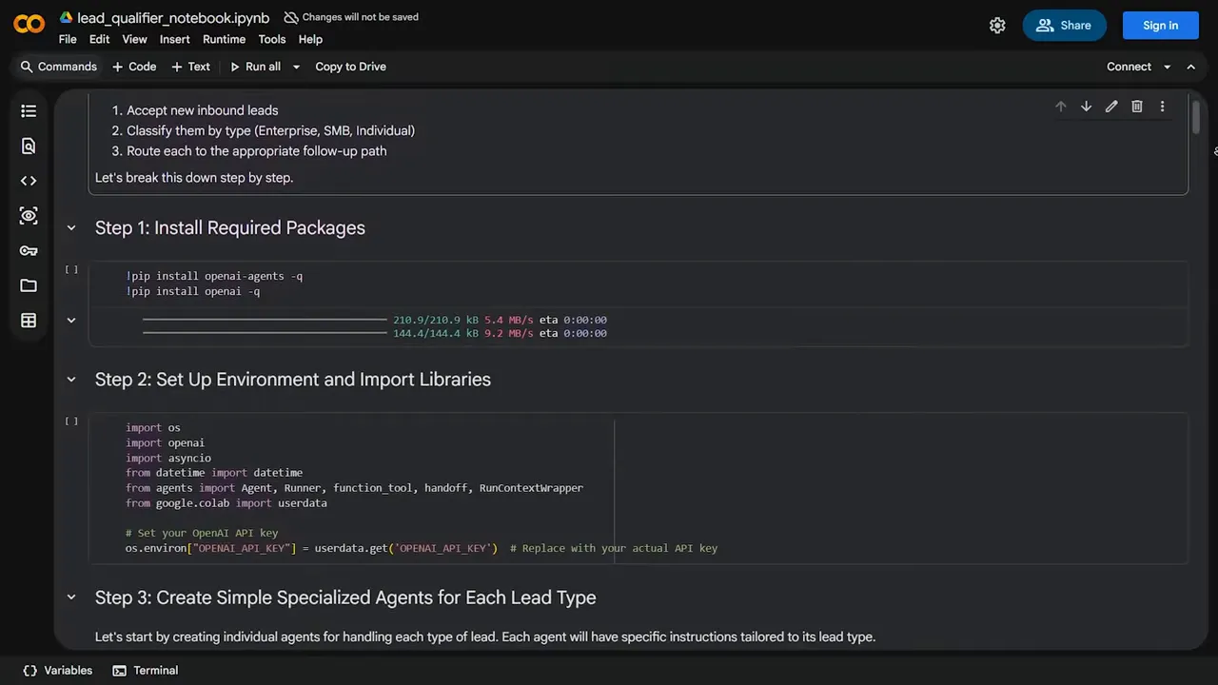Click notebook title lead_qualifier_notebook.ipynb
This screenshot has height=685, width=1218.
coord(173,18)
